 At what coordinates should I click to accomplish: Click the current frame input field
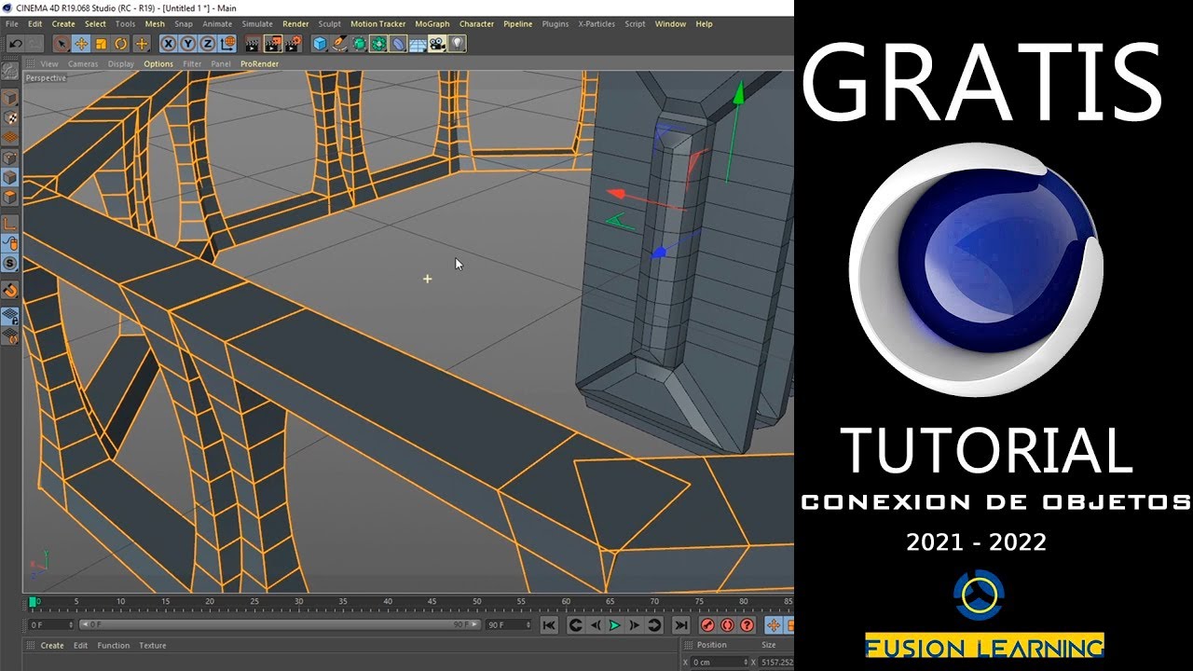coord(50,624)
